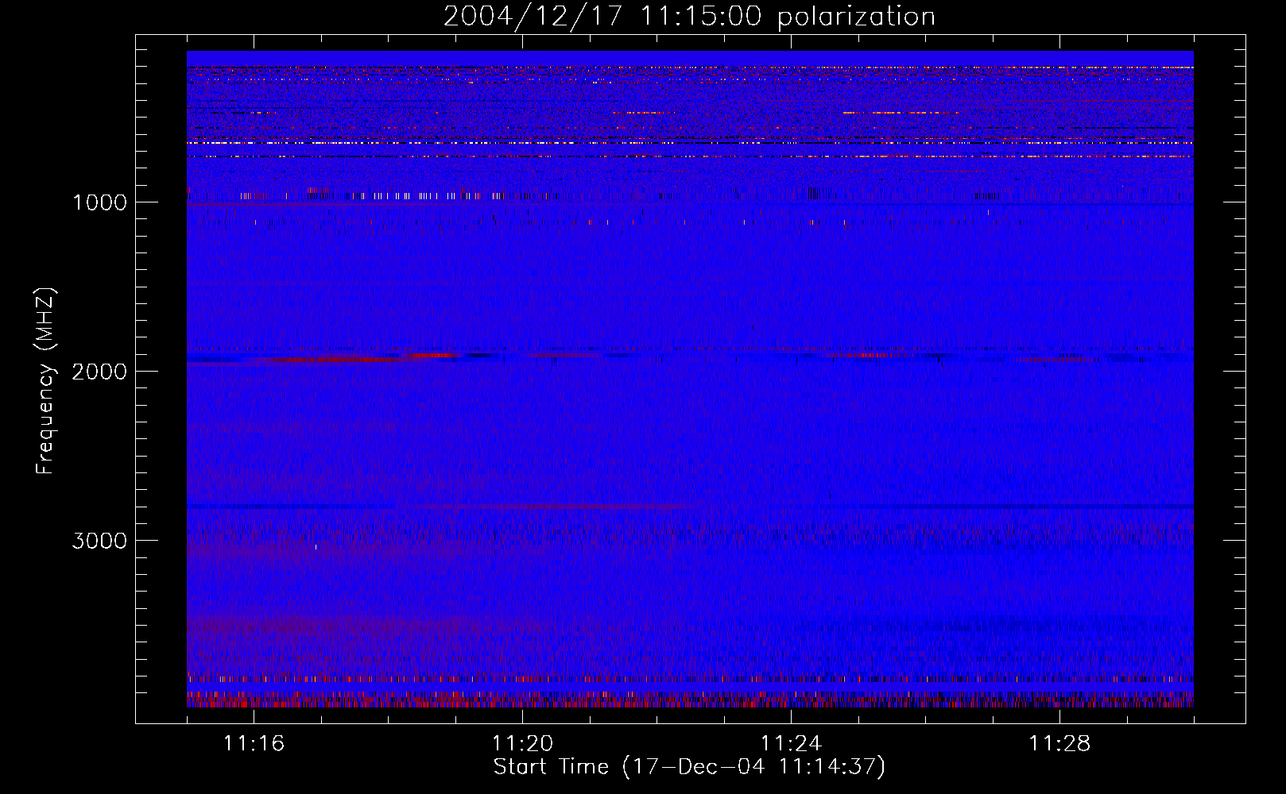Click the 11:28 time tick label
Viewport: 1286px width, 794px height.
1059,743
